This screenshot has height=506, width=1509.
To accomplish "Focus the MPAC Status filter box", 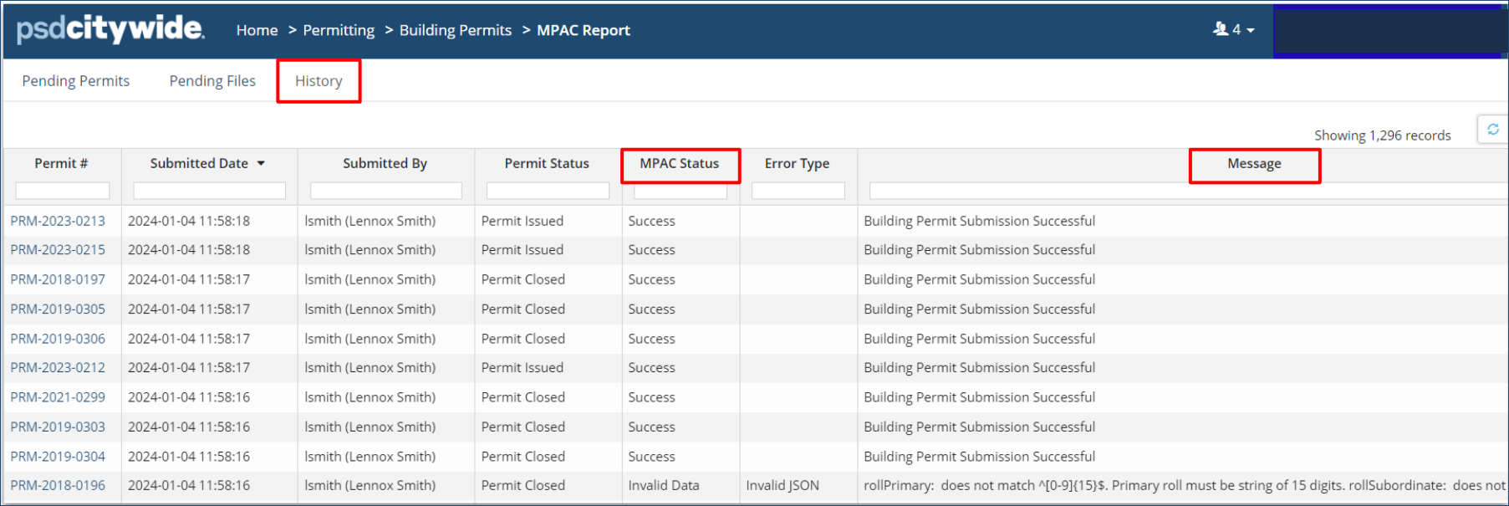I will (x=680, y=192).
